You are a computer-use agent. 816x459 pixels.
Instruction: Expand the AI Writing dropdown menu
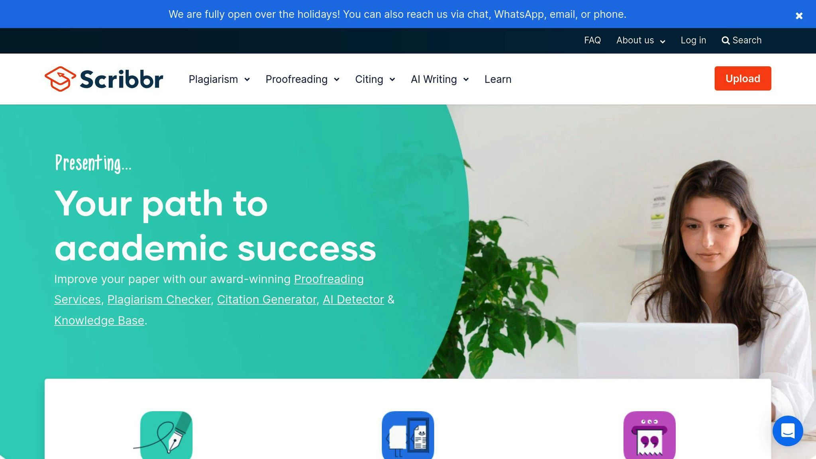click(439, 79)
